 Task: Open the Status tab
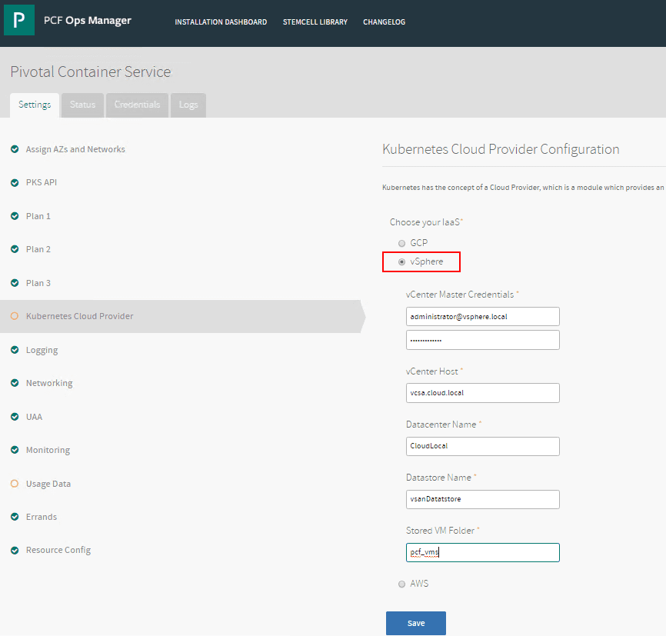click(82, 105)
